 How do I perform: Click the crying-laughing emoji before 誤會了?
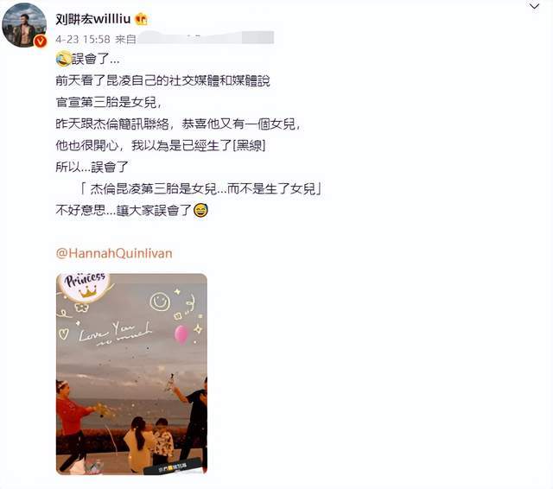point(63,59)
